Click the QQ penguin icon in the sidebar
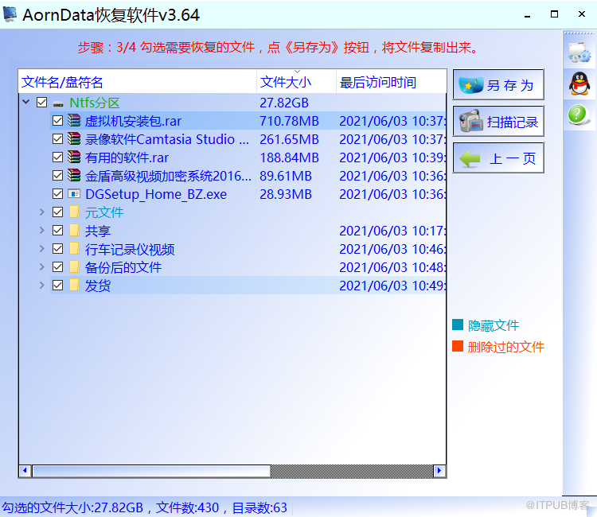Image resolution: width=597 pixels, height=517 pixels. [x=579, y=84]
